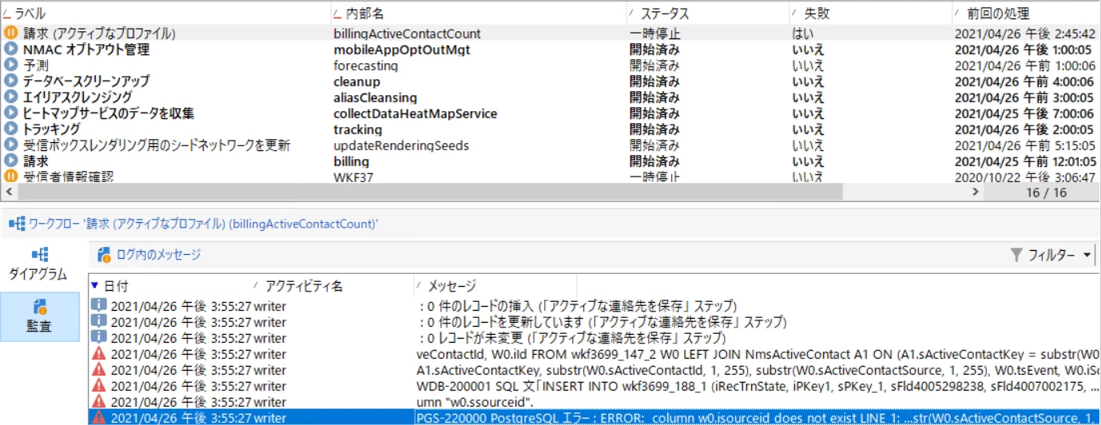
Task: Select the billing internal name cell
Action: coord(351,161)
